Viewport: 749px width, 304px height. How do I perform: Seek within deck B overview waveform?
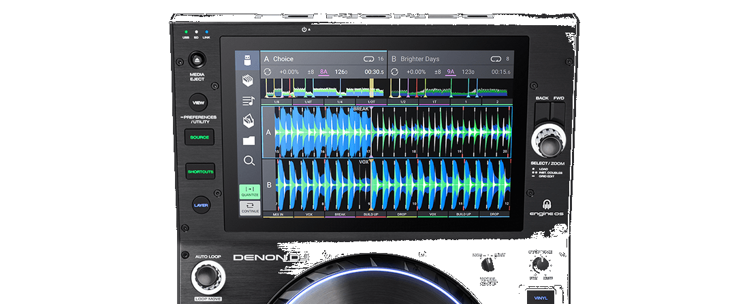[x=451, y=88]
